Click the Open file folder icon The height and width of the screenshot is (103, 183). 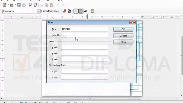coord(11,5)
